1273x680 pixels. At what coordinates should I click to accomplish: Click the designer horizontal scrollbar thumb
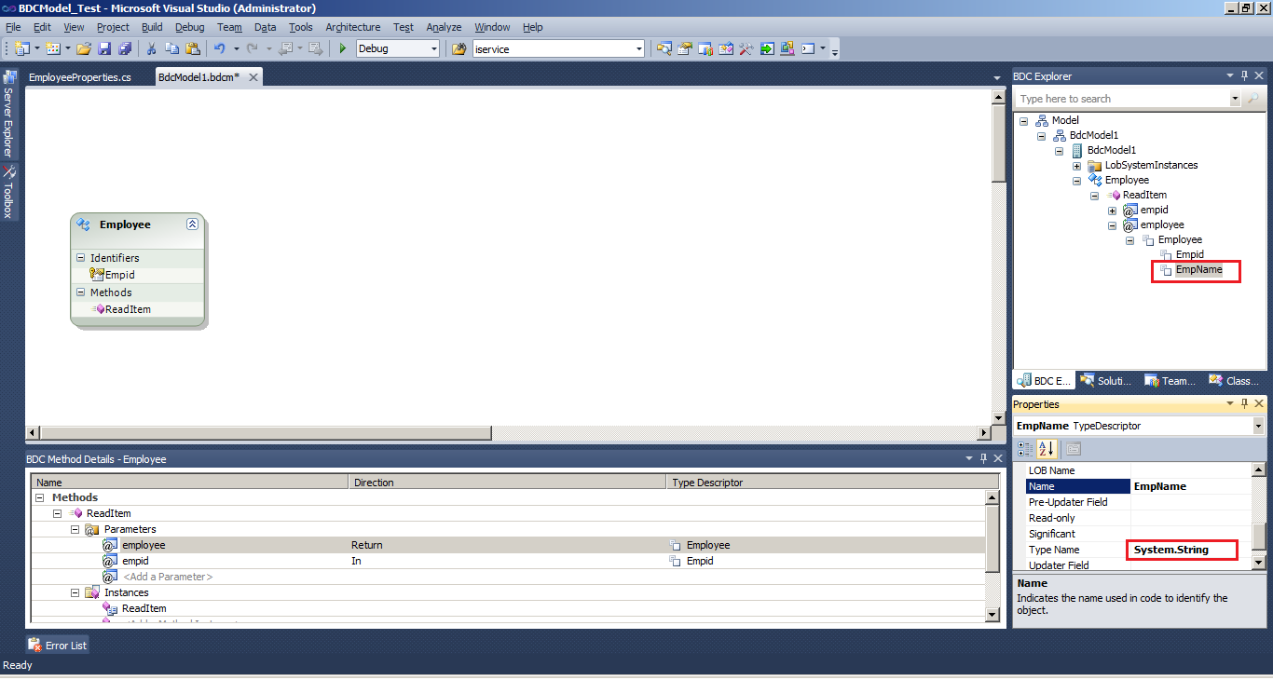tap(267, 433)
